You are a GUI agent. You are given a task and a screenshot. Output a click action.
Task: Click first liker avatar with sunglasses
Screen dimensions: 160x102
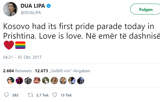click(11, 80)
